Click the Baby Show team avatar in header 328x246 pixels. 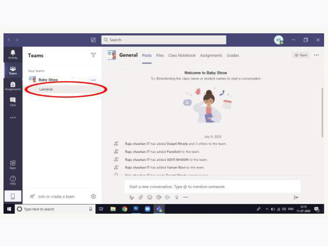point(112,55)
